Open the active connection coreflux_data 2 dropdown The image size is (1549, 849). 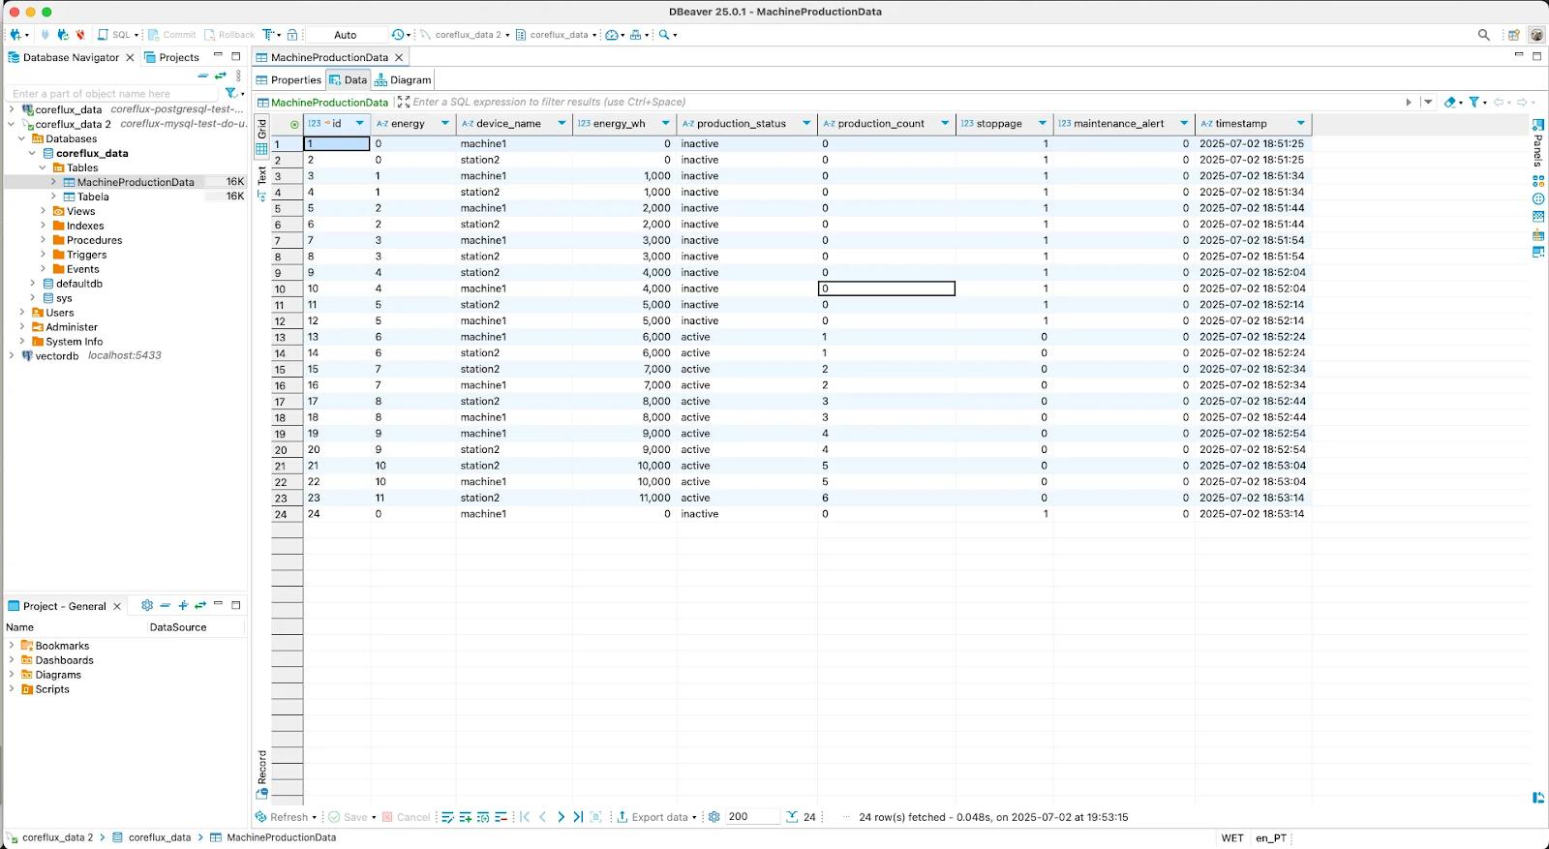[x=466, y=35]
